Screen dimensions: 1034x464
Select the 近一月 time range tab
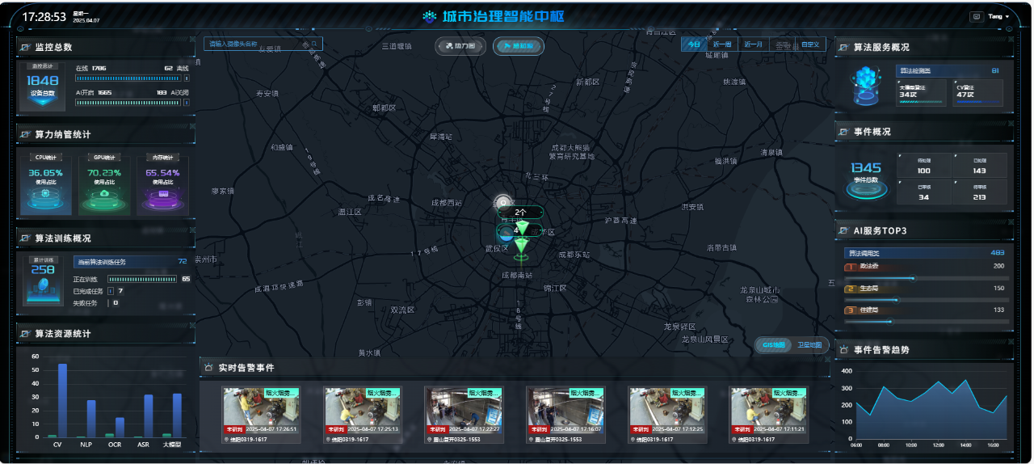coord(753,44)
